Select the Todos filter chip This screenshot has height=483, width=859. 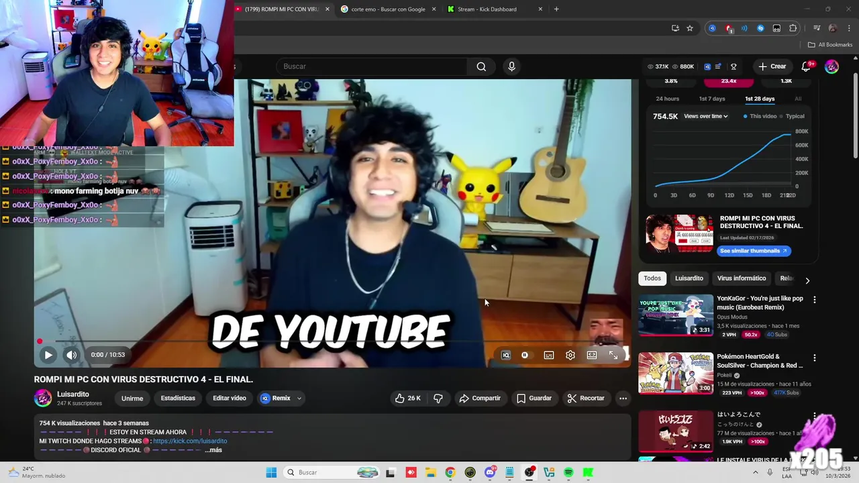(x=652, y=278)
